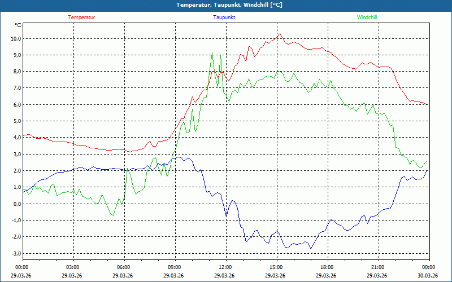Screen dimensions: 452x282
Task: Click the 2,0 y-axis value
Action: pyautogui.click(x=18, y=171)
